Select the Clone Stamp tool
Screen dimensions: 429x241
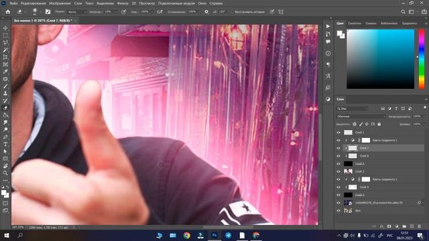point(5,93)
